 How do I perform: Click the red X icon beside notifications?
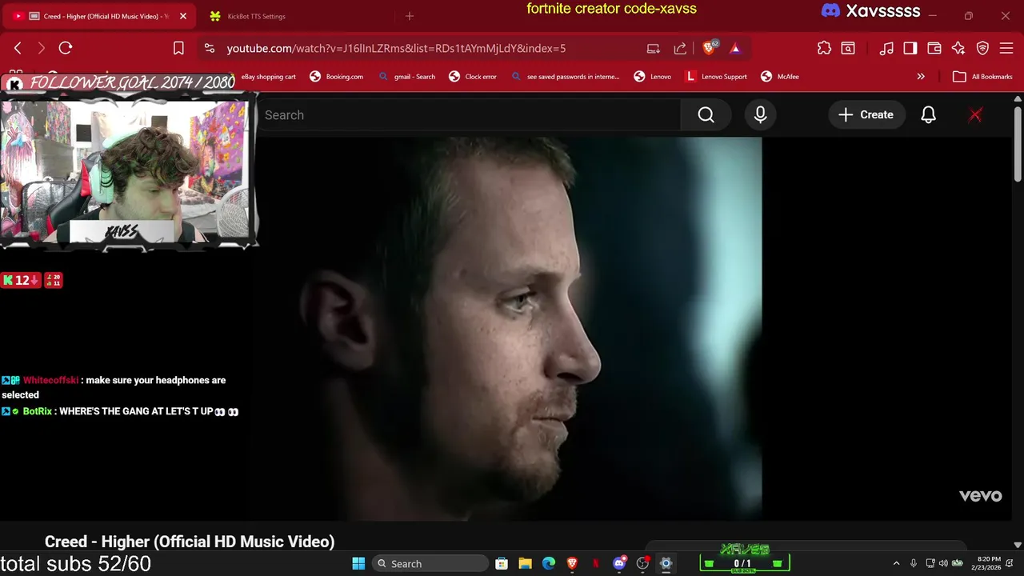tap(975, 115)
